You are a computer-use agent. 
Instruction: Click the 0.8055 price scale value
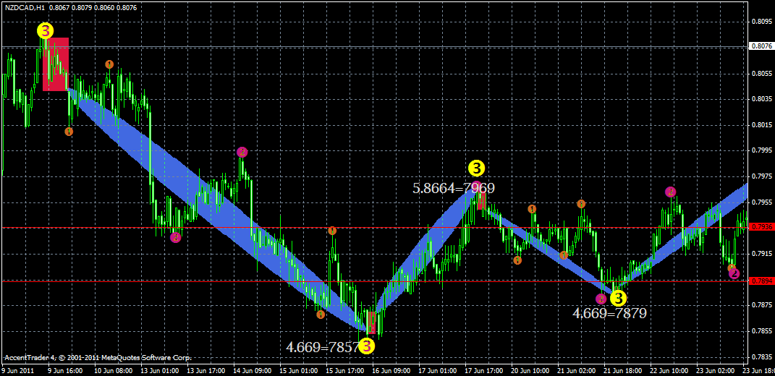point(762,73)
